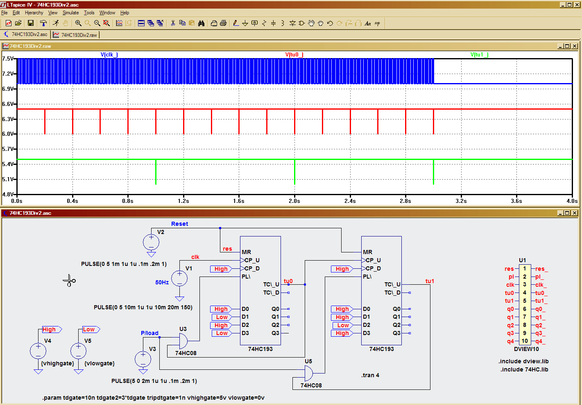This screenshot has height=405, width=582.
Task: Select the Cut scissors tool
Action: click(x=173, y=23)
